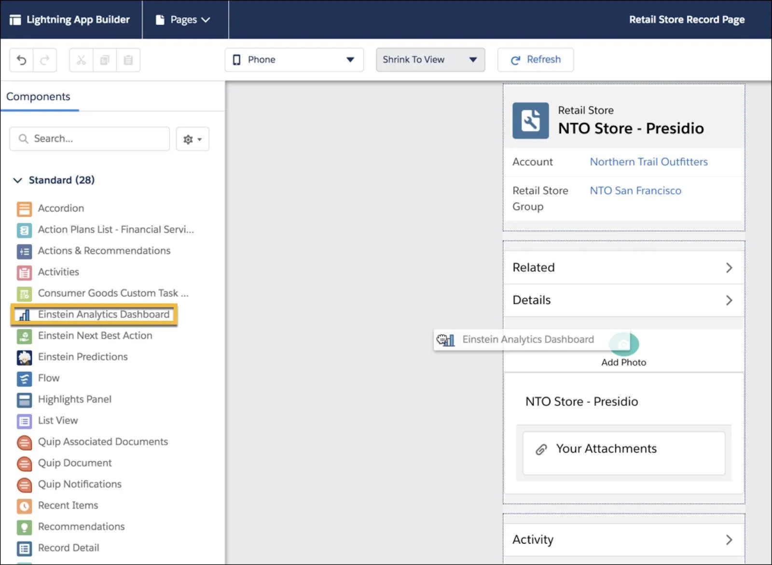
Task: Click the Activities component icon
Action: tap(24, 273)
